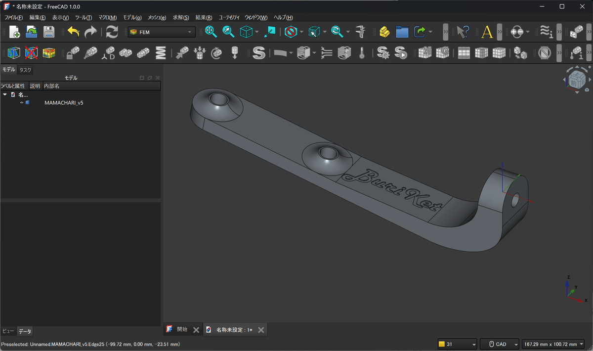The width and height of the screenshot is (593, 351).
Task: Undo the last action
Action: 73,32
